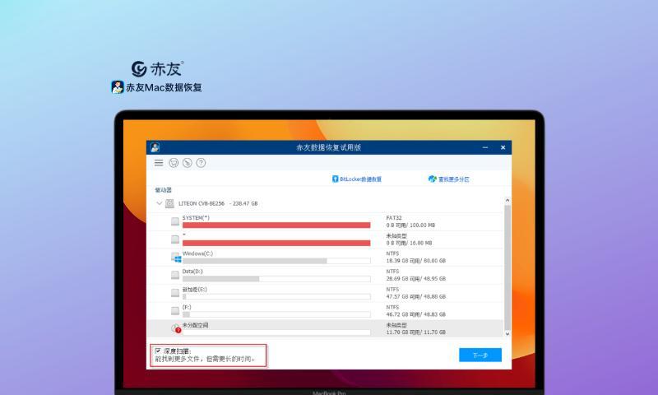Click the Windows(C:) partition name
This screenshot has width=658, height=395.
click(x=197, y=253)
